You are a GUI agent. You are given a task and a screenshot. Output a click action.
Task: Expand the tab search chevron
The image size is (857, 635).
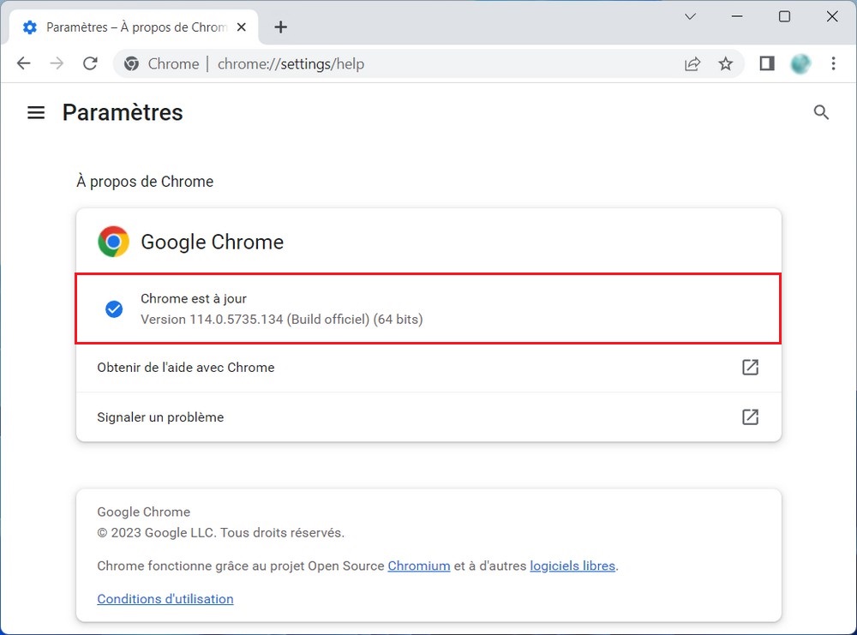pos(690,16)
